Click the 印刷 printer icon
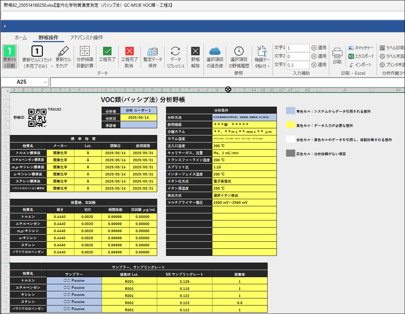 (x=337, y=53)
